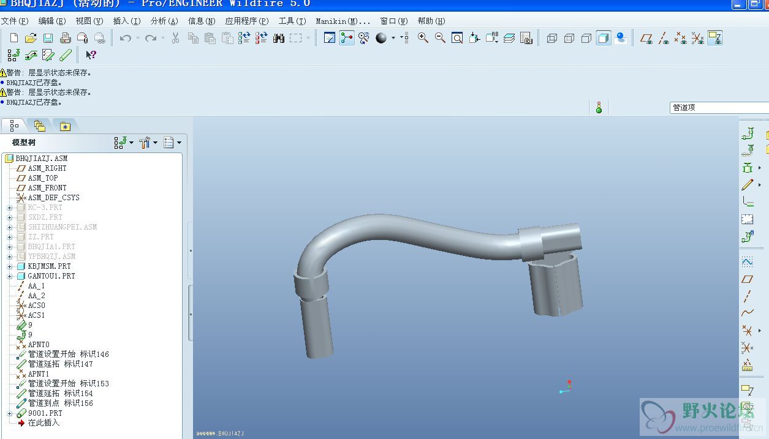Click the Zoom Out magnifier icon
769x439 pixels.
coord(440,38)
